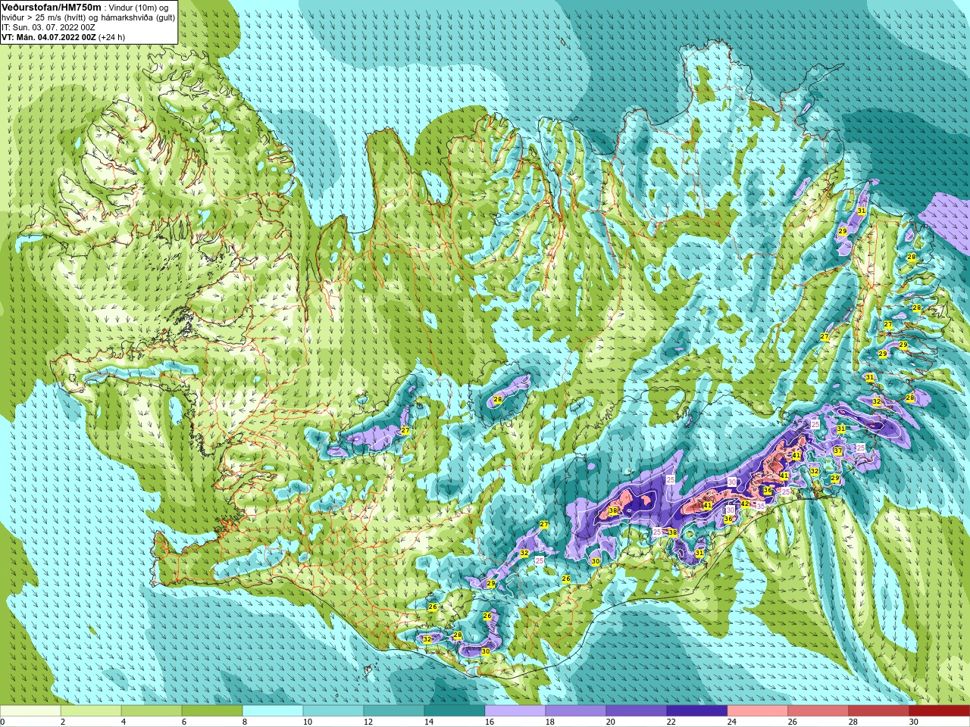Select the 'Vindur (10m) og' header text

[139, 7]
